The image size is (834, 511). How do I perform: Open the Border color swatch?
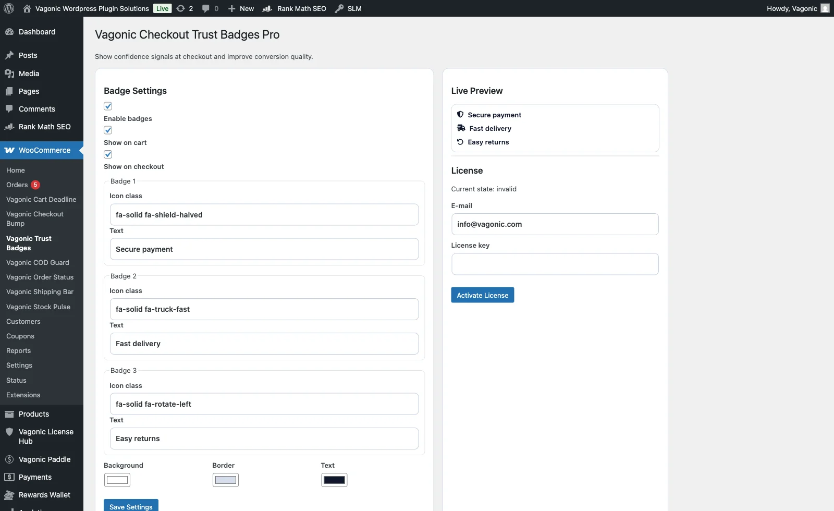[x=226, y=480]
